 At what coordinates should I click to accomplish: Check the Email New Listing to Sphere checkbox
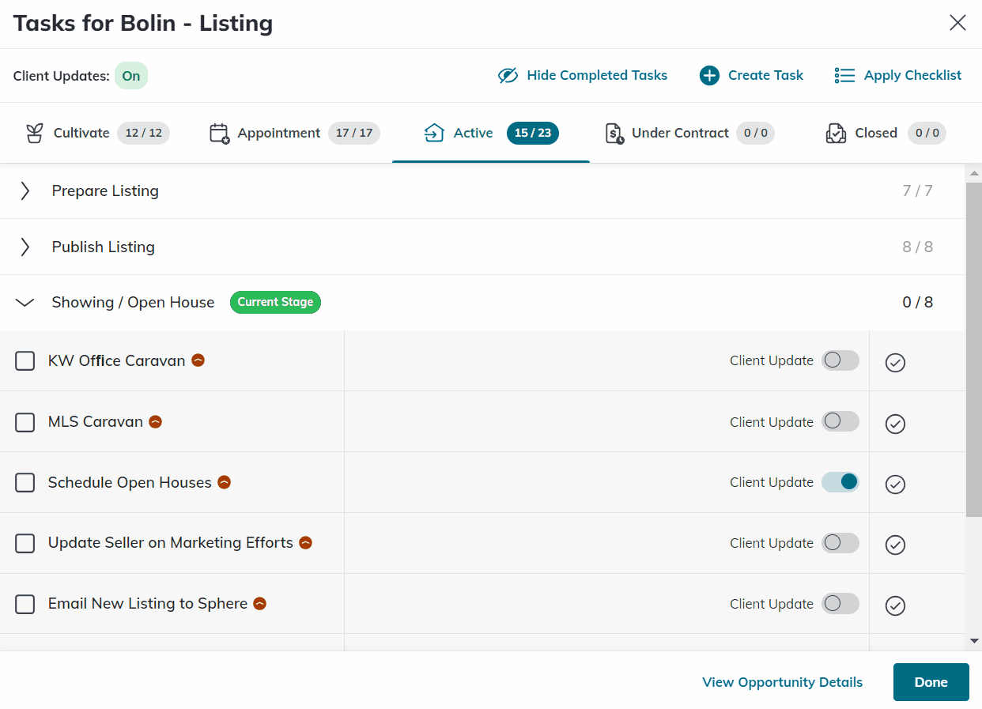pyautogui.click(x=25, y=605)
